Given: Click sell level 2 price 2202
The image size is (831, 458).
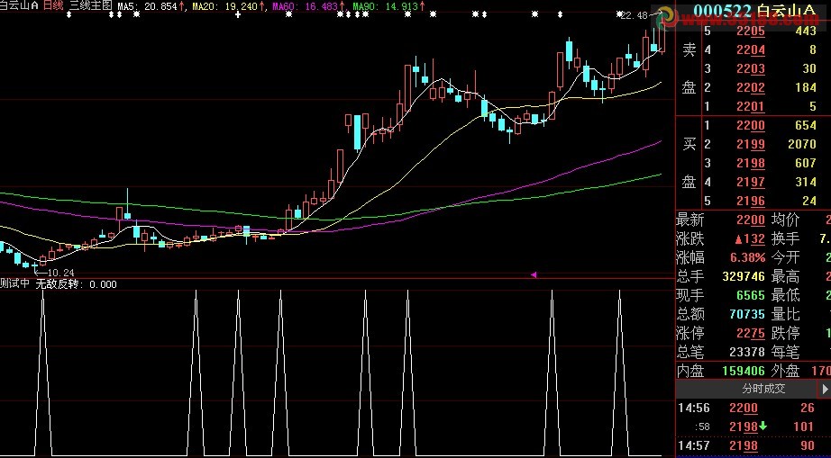Looking at the screenshot, I should point(751,88).
